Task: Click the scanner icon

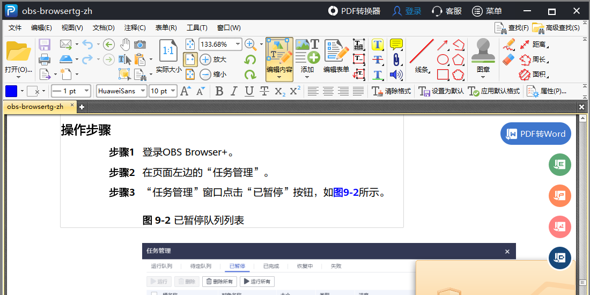Action: click(x=66, y=60)
